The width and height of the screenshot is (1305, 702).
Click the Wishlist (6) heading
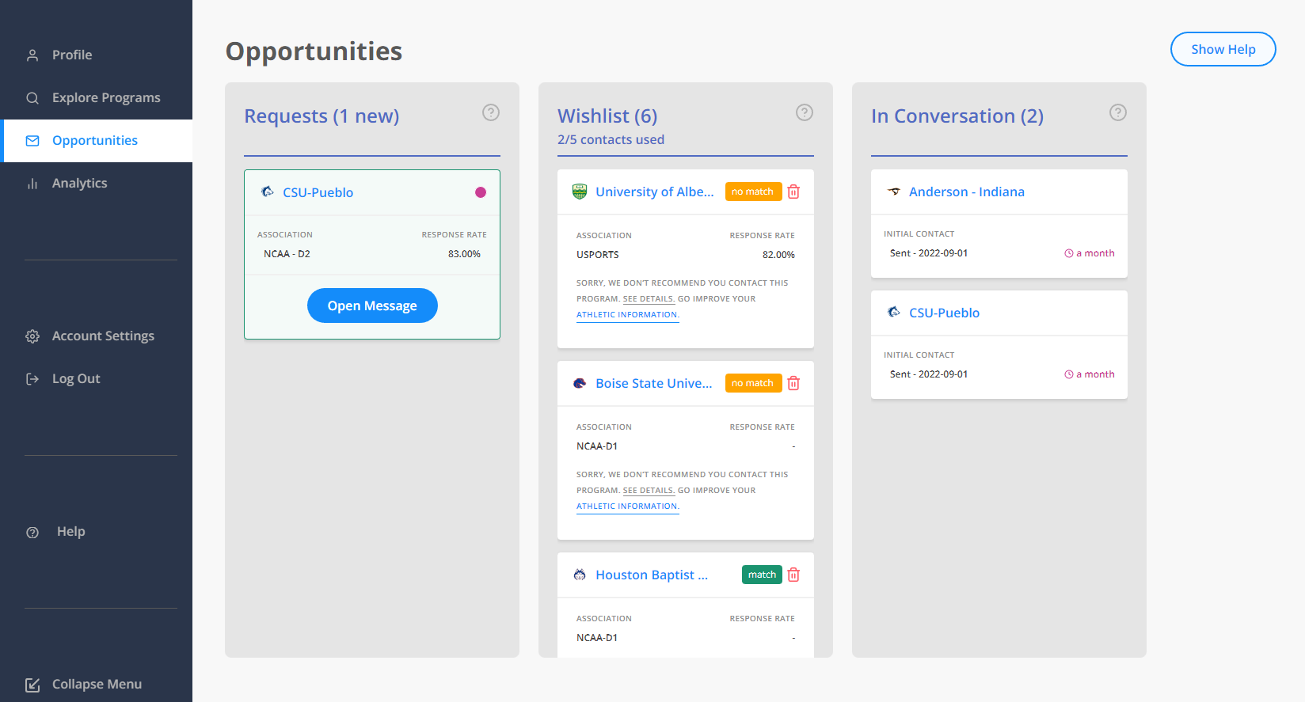[x=607, y=116]
